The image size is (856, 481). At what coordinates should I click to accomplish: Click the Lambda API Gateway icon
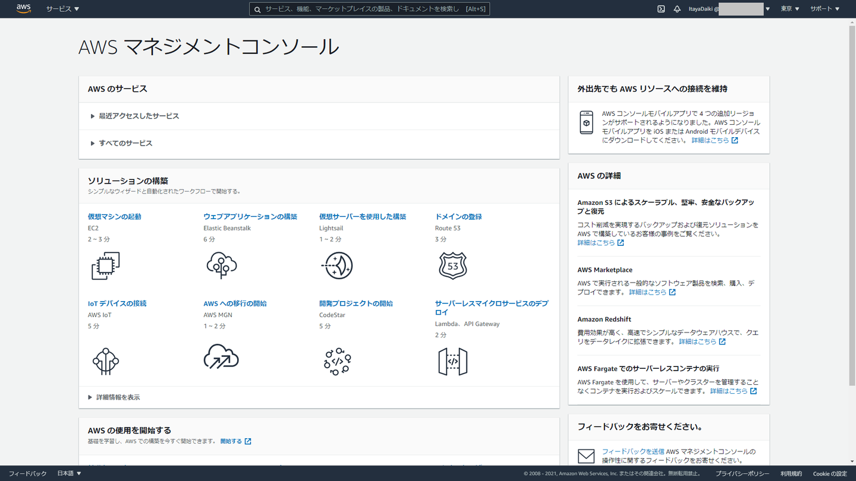tap(452, 361)
